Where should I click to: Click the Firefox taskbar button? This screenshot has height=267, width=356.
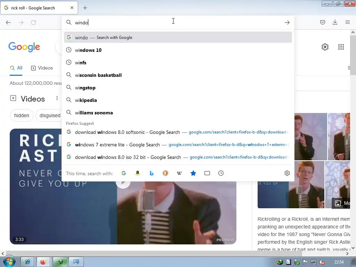43,262
